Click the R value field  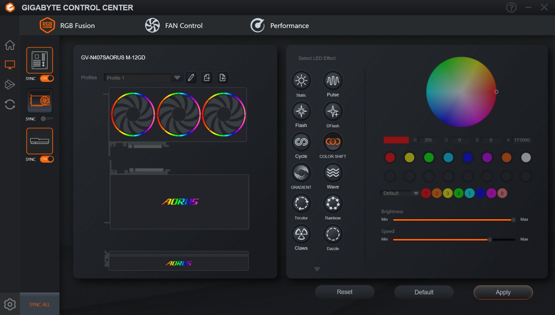pyautogui.click(x=428, y=140)
